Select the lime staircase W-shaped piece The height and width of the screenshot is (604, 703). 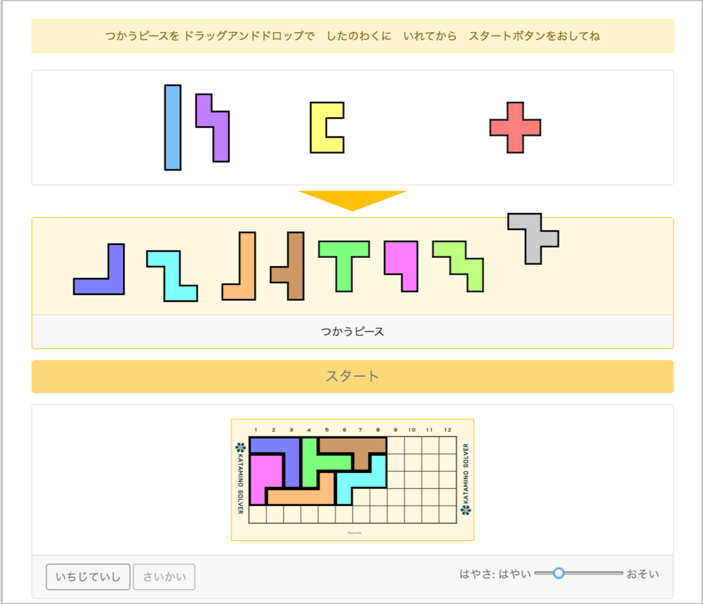(458, 266)
